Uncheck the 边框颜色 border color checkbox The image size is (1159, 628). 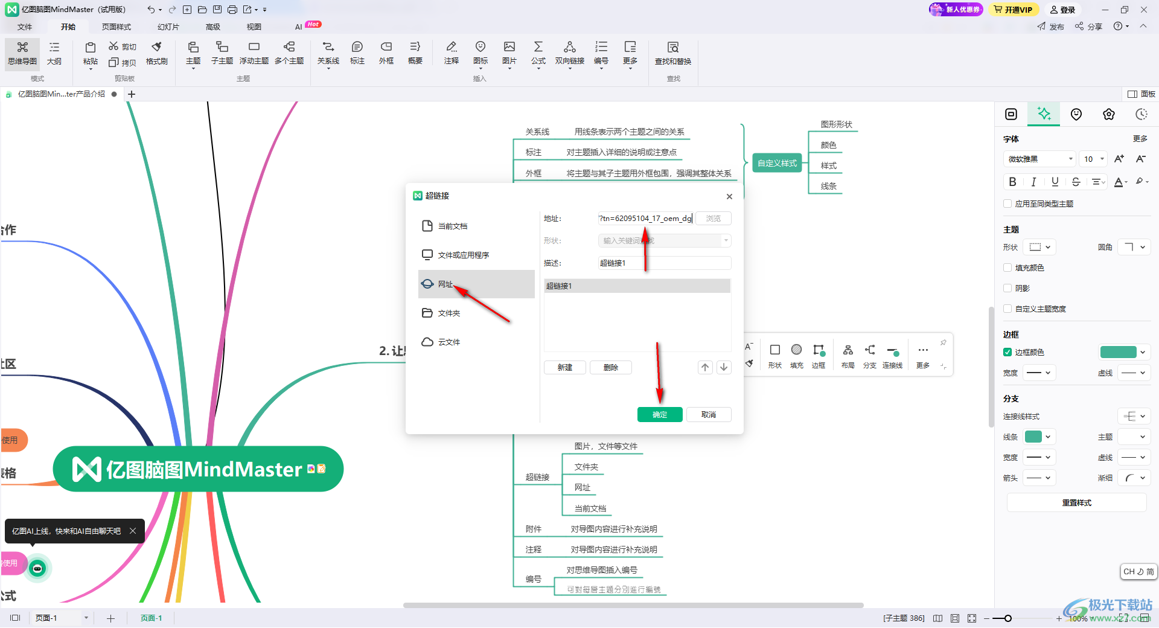1007,352
